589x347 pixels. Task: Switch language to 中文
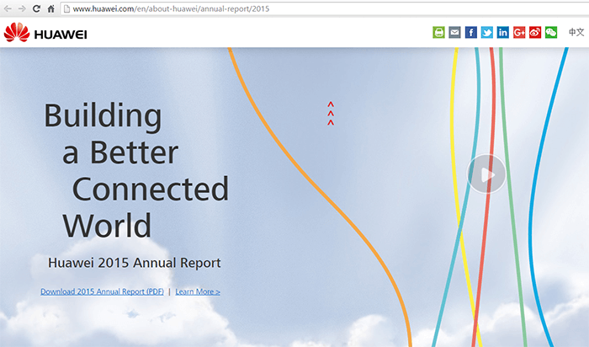[576, 32]
